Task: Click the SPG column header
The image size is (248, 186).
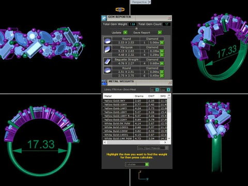Action: pos(163,96)
